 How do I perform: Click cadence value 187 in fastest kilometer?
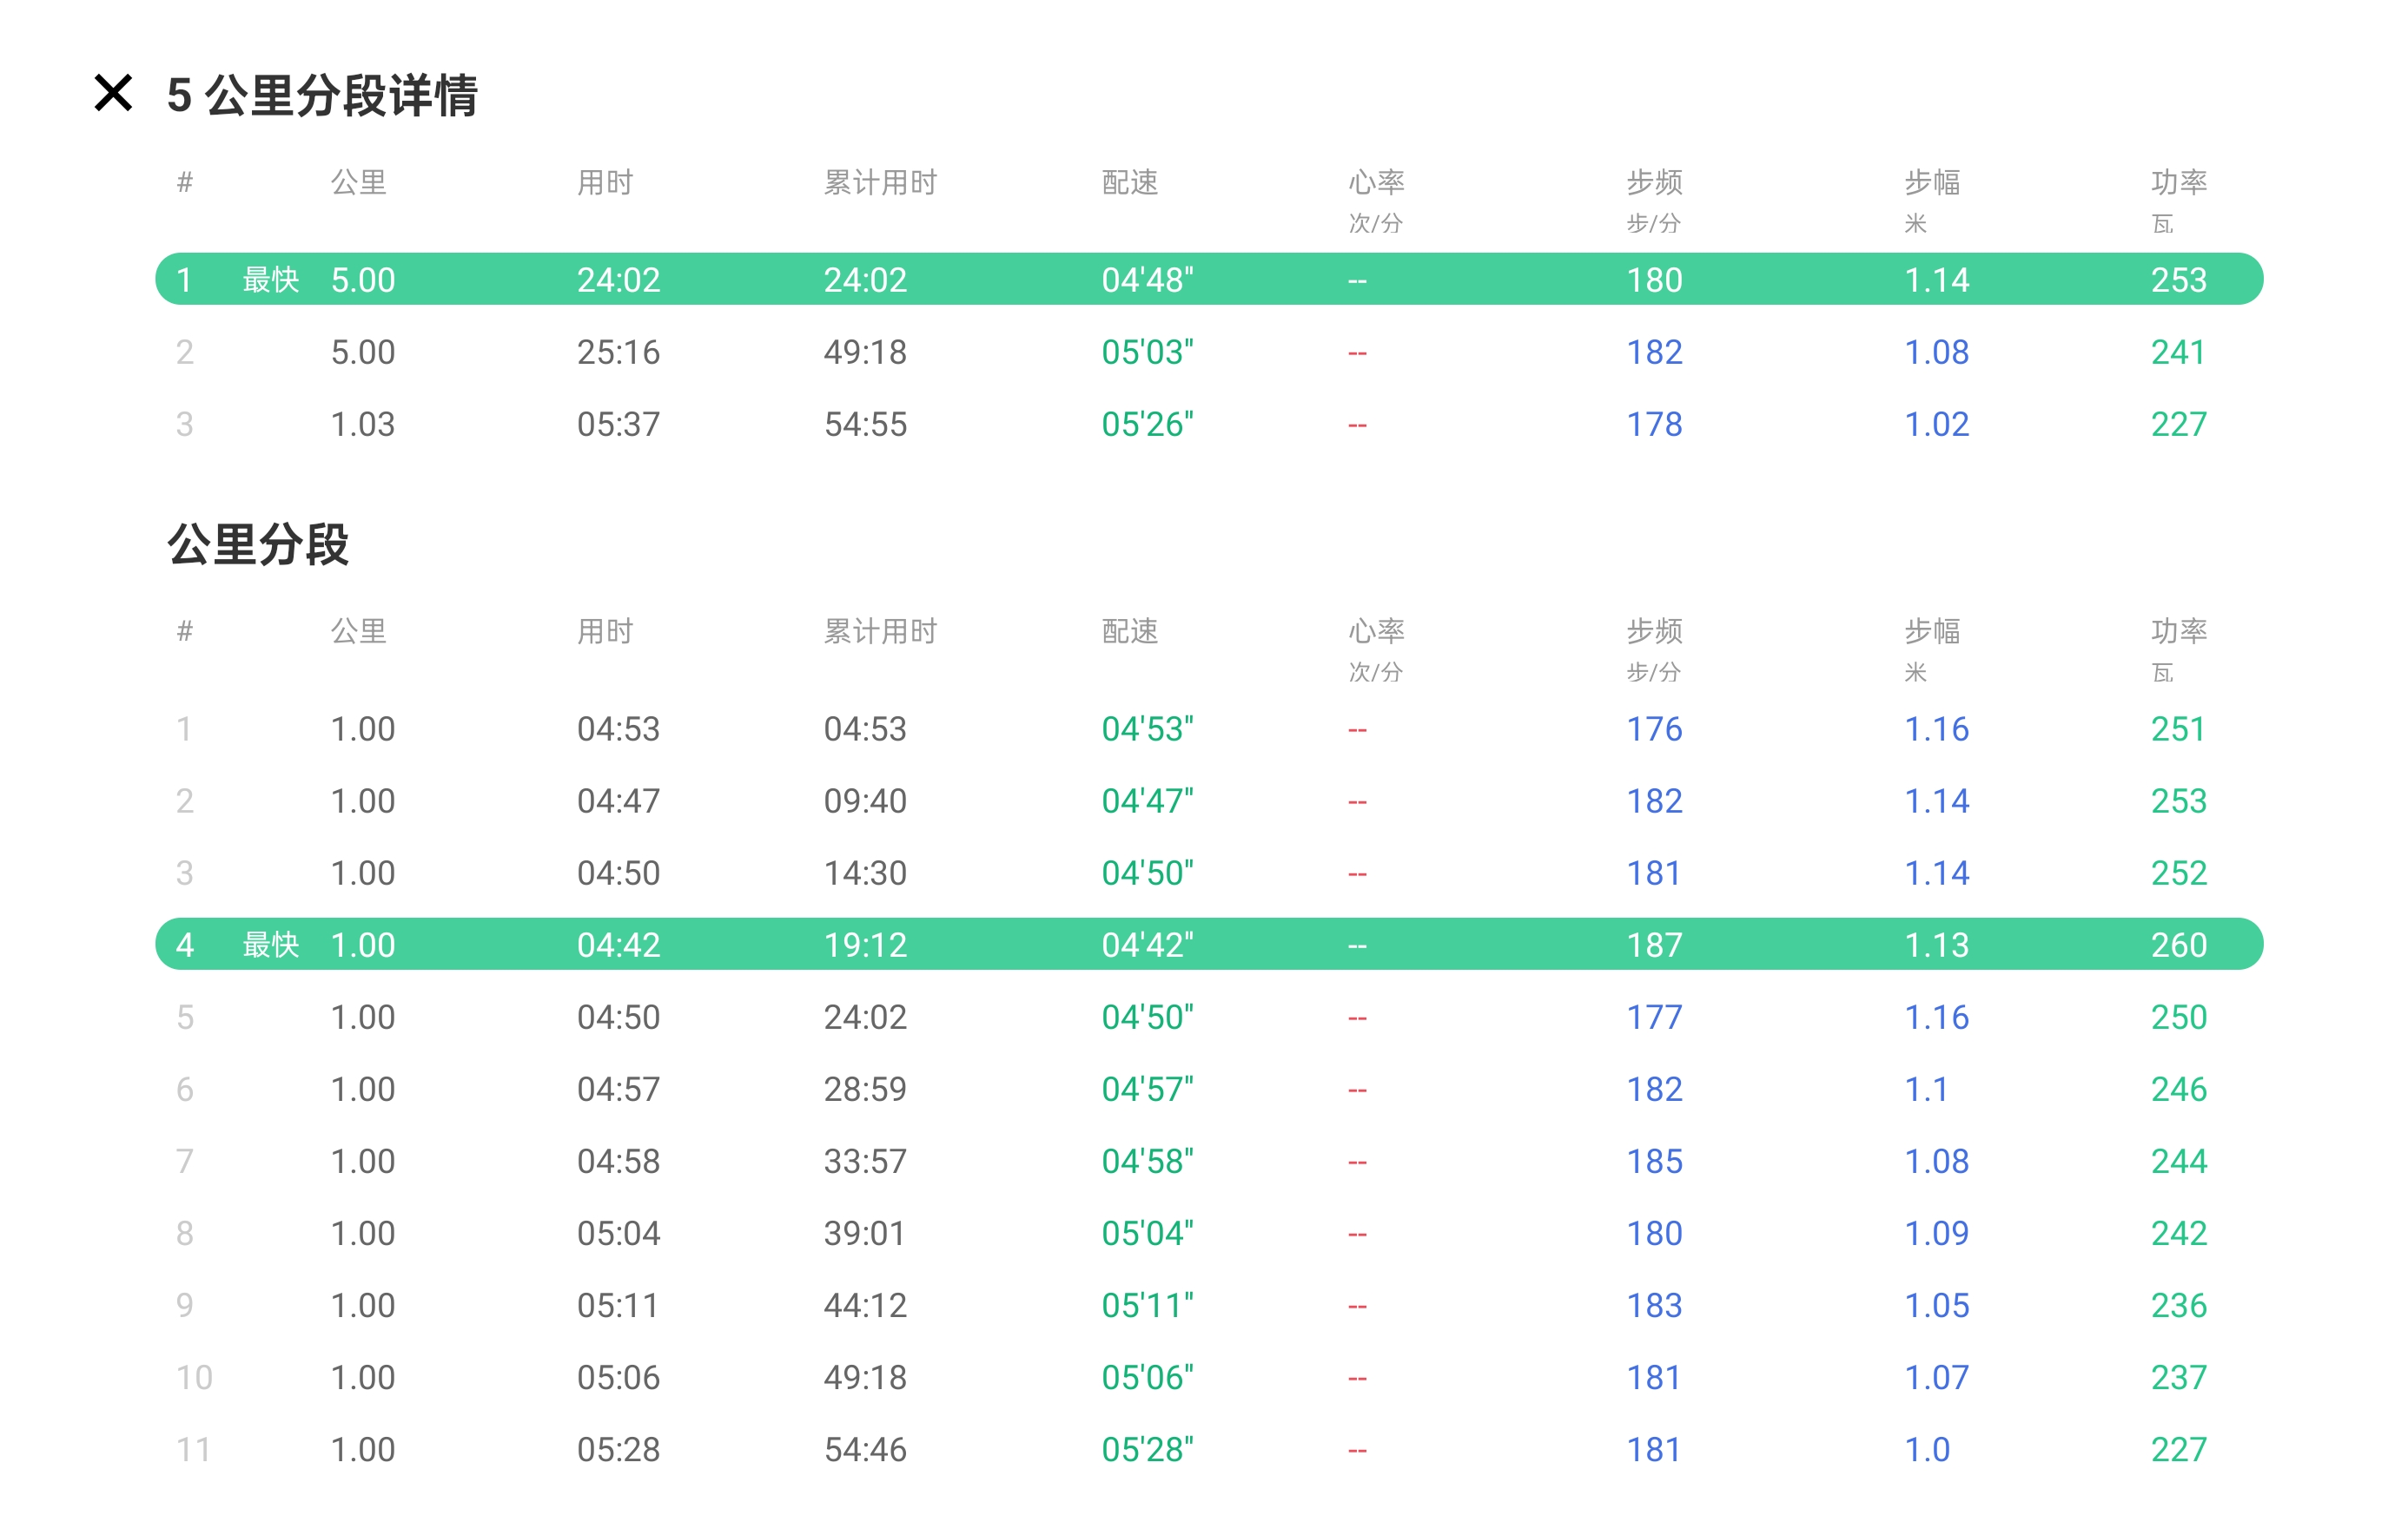click(1654, 945)
